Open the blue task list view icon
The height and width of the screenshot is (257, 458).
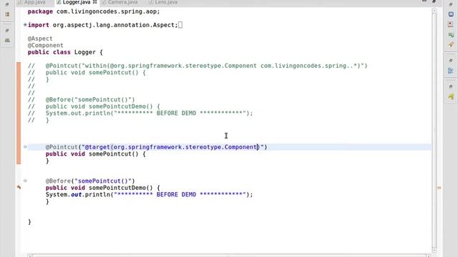pos(451,14)
